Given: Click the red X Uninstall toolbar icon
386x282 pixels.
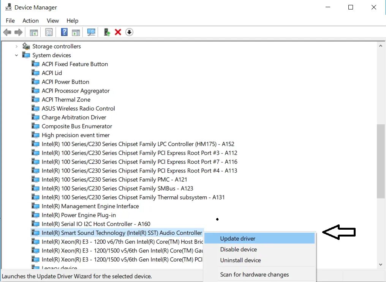Looking at the screenshot, I should click(x=118, y=32).
